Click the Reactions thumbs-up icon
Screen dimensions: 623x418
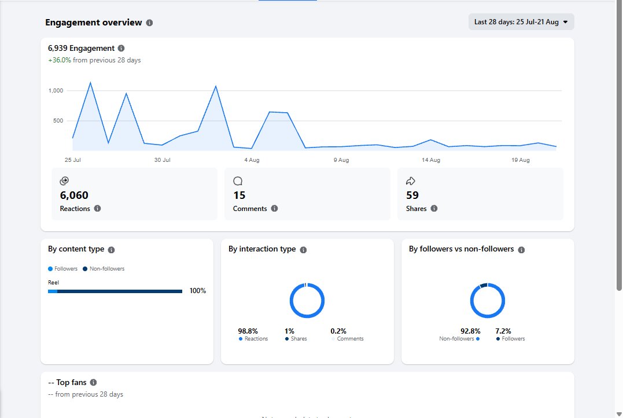(x=64, y=181)
